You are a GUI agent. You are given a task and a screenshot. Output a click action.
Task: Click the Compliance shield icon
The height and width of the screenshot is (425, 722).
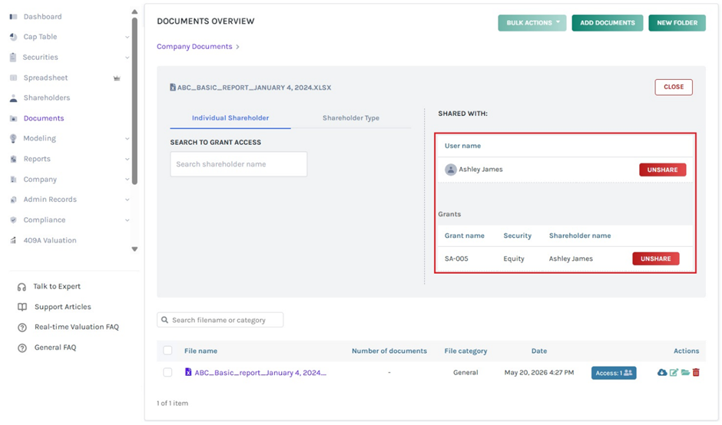[13, 220]
